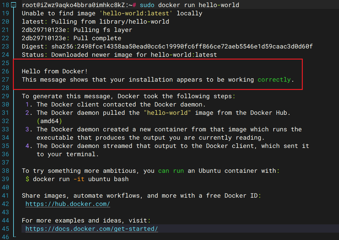This screenshot has height=240, width=339.
Task: Click the "-it" flag in the ubuntu command
Action: (79, 179)
